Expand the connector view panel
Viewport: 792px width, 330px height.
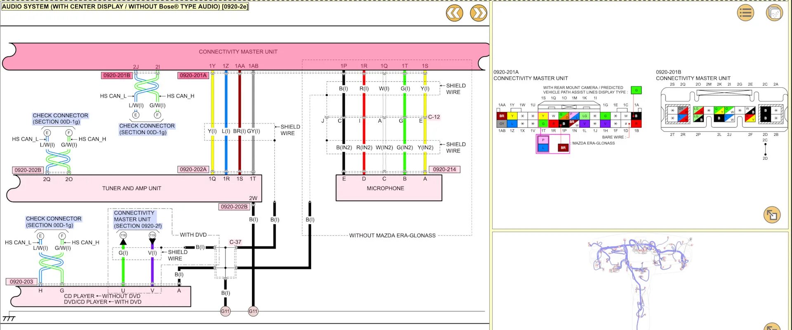[x=771, y=214]
